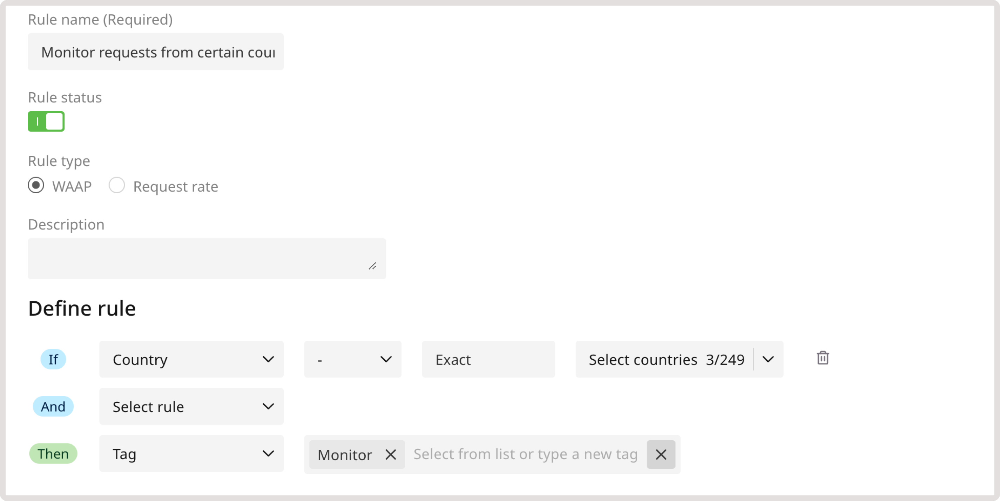Open the Country condition dropdown
The height and width of the screenshot is (501, 1000).
click(191, 359)
